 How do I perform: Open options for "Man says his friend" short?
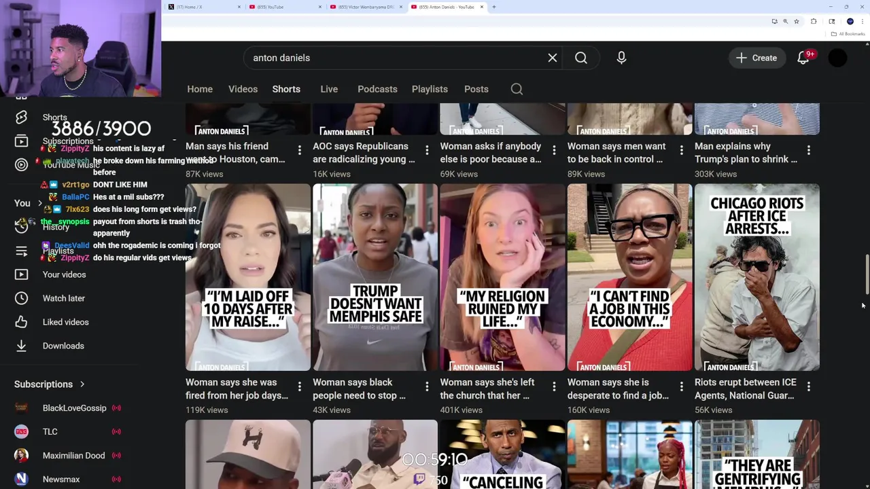(300, 150)
